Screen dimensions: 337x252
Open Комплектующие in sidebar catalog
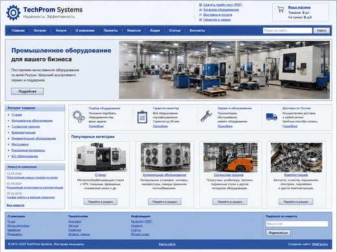(x=23, y=132)
